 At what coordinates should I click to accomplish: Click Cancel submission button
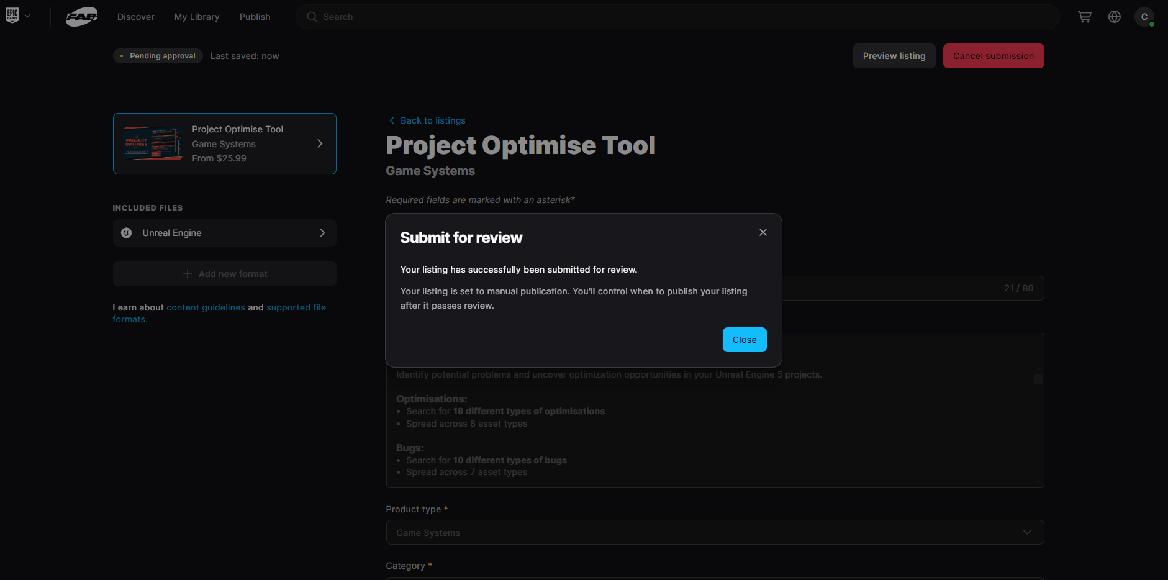point(994,56)
